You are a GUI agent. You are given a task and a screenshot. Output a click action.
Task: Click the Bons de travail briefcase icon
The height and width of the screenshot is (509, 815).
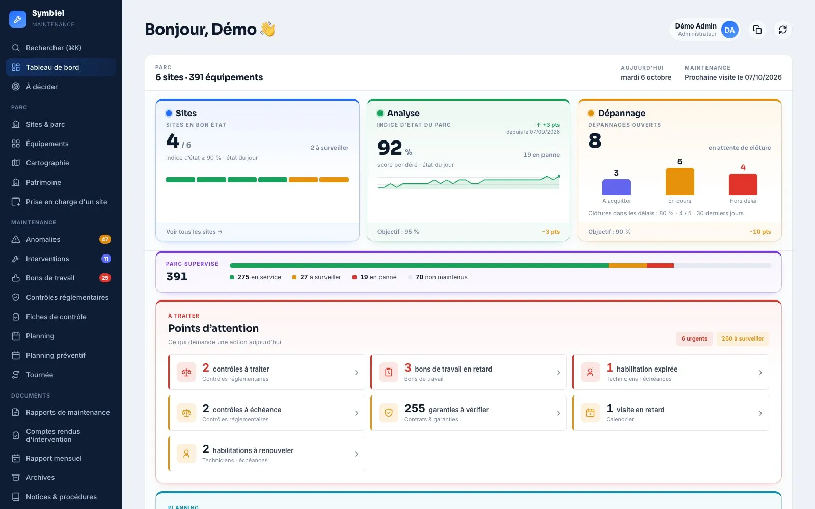(16, 278)
